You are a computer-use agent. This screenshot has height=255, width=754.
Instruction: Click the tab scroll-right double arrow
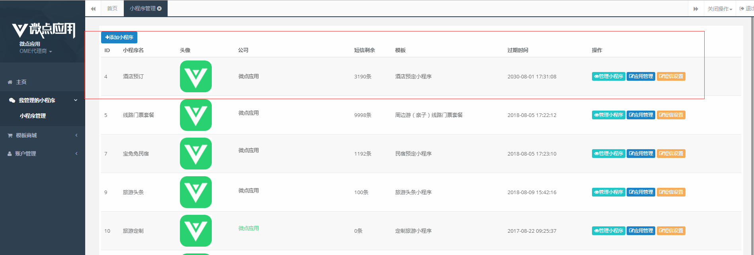coord(695,9)
